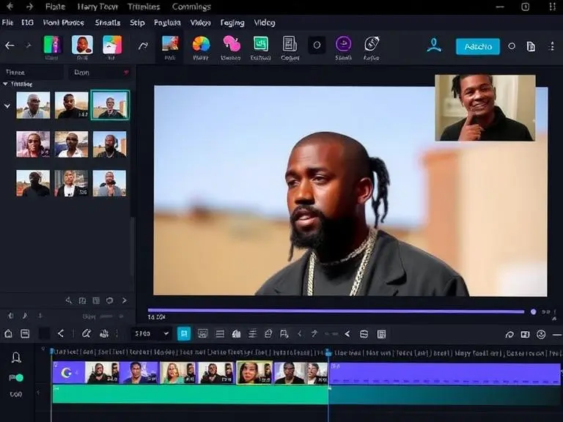This screenshot has width=563, height=422.
Task: Select the crescent moon clip on the timeline
Action: pyautogui.click(x=69, y=373)
